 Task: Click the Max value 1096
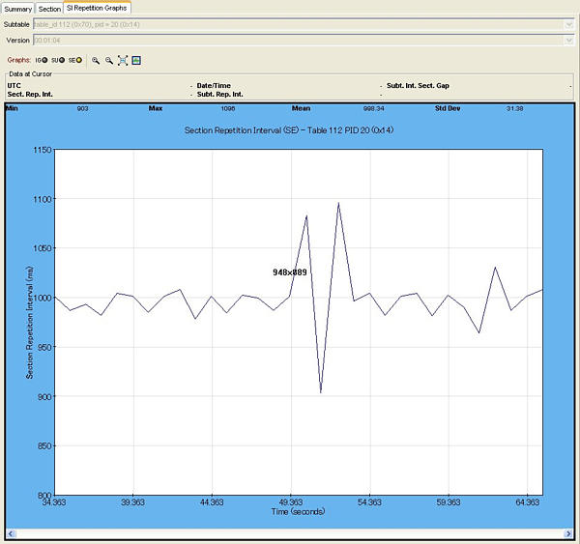tap(225, 109)
